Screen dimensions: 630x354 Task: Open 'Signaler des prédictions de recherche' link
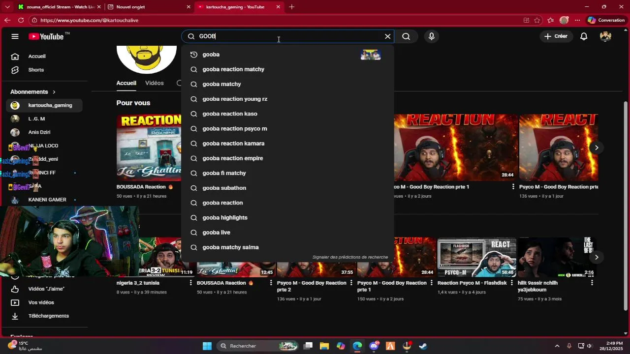point(350,257)
